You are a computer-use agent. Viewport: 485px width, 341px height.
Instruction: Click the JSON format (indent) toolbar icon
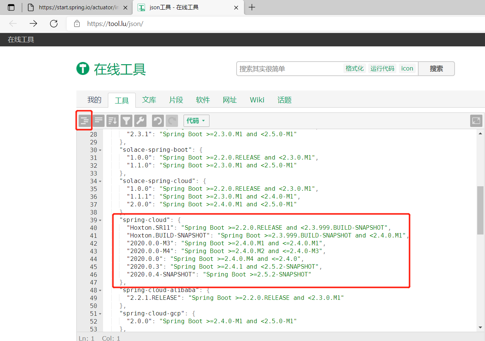(x=85, y=121)
